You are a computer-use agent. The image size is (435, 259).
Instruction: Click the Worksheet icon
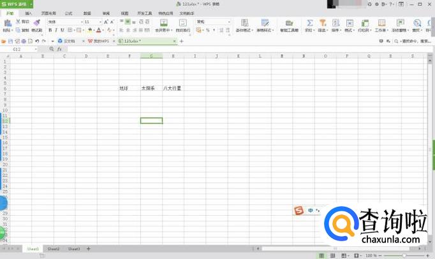coord(381,23)
